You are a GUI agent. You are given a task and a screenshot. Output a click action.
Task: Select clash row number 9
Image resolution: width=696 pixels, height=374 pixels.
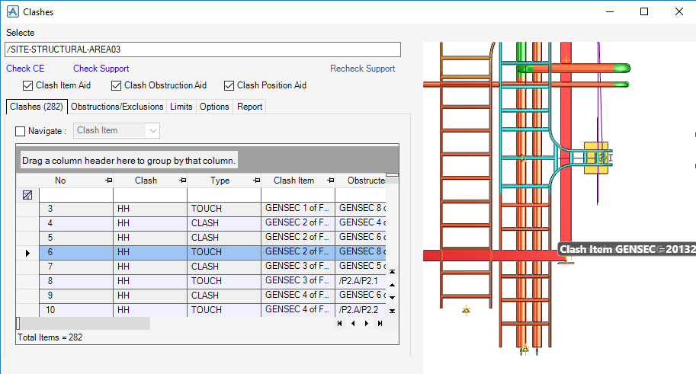click(x=212, y=296)
